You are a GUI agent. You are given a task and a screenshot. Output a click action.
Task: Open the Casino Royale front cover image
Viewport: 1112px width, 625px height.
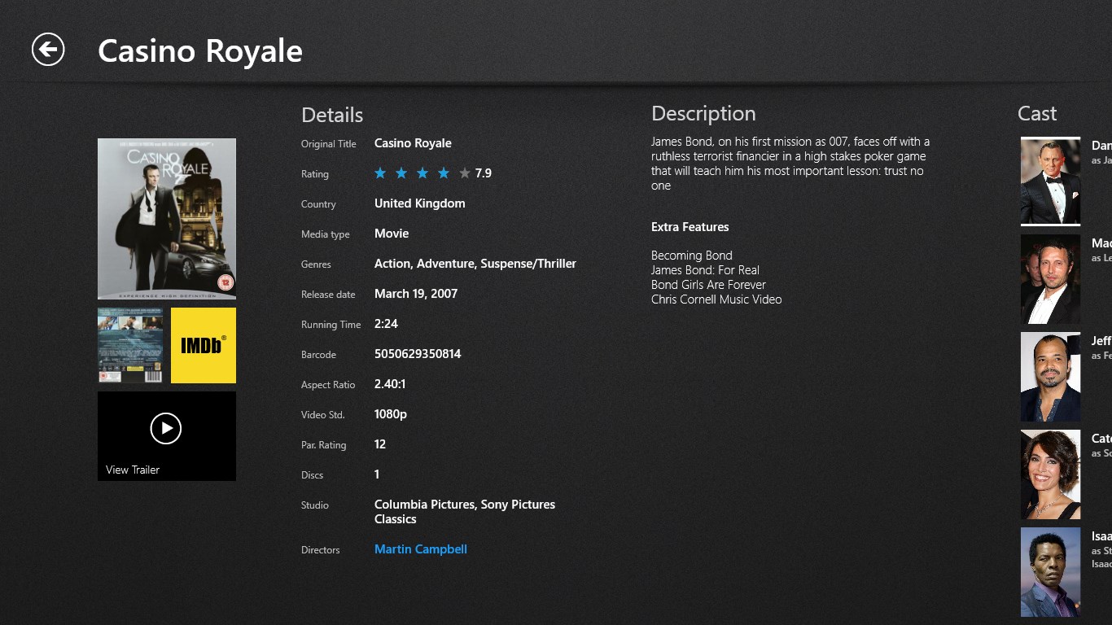pyautogui.click(x=167, y=218)
